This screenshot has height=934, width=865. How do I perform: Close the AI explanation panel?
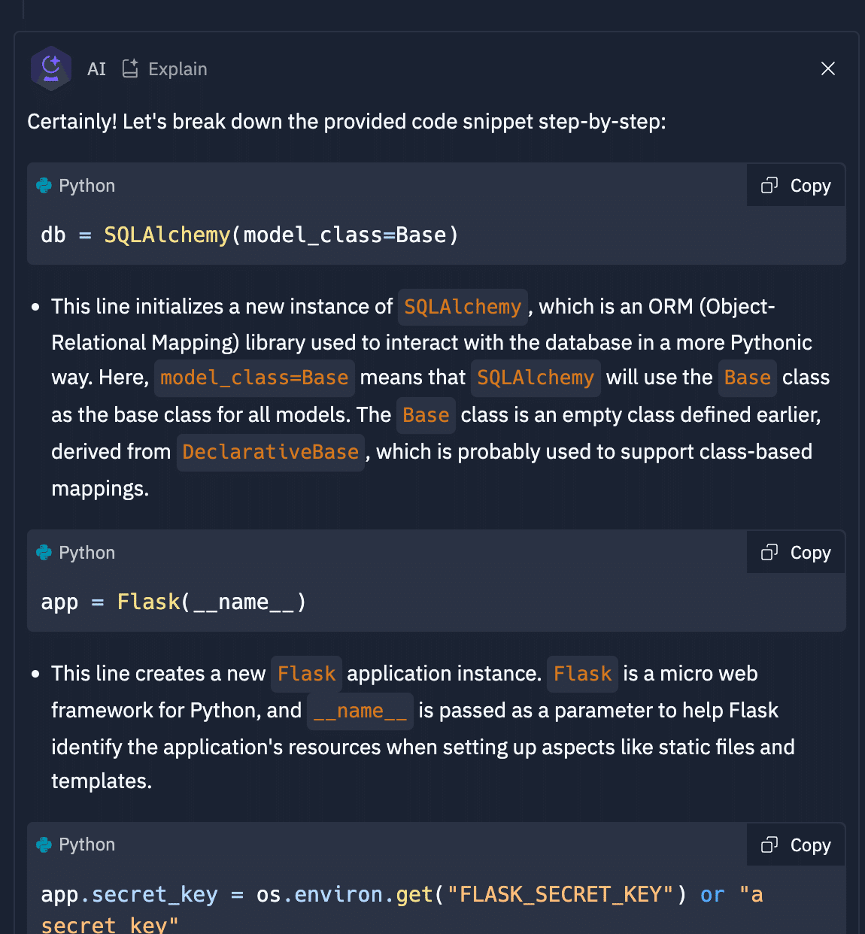[x=828, y=68]
